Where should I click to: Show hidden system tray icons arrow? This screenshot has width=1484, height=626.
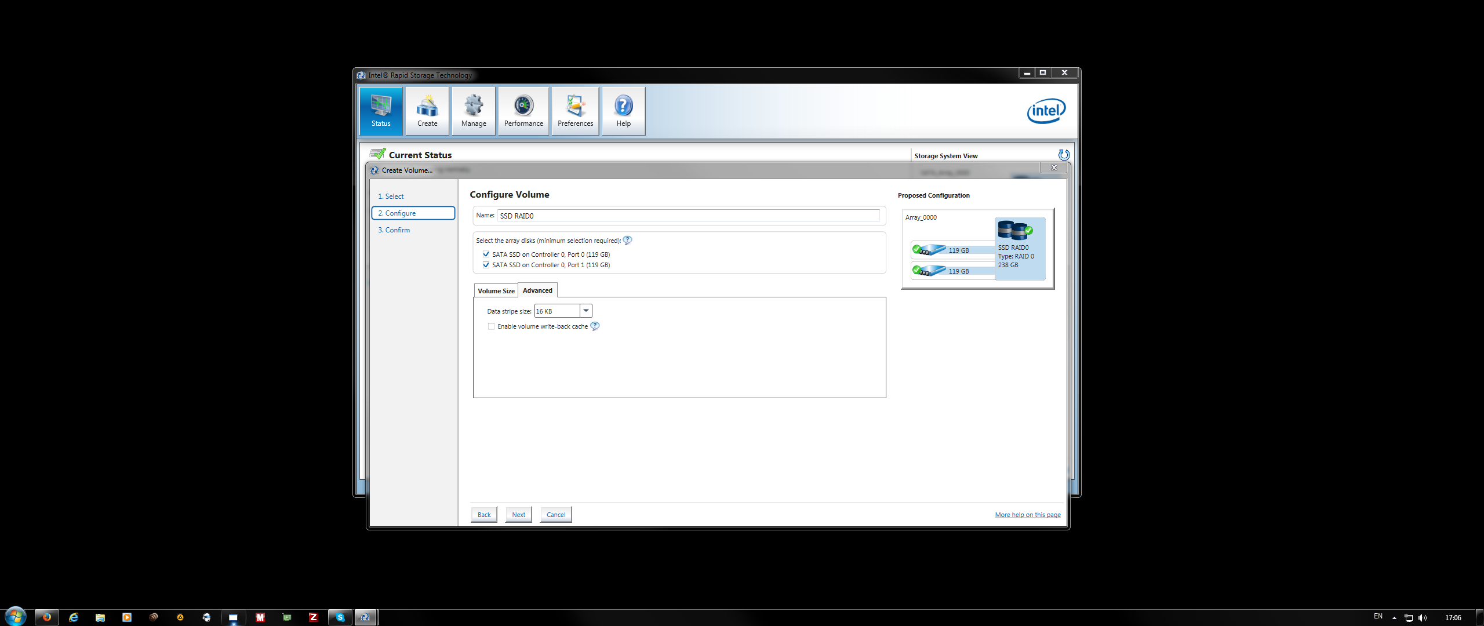click(1394, 618)
